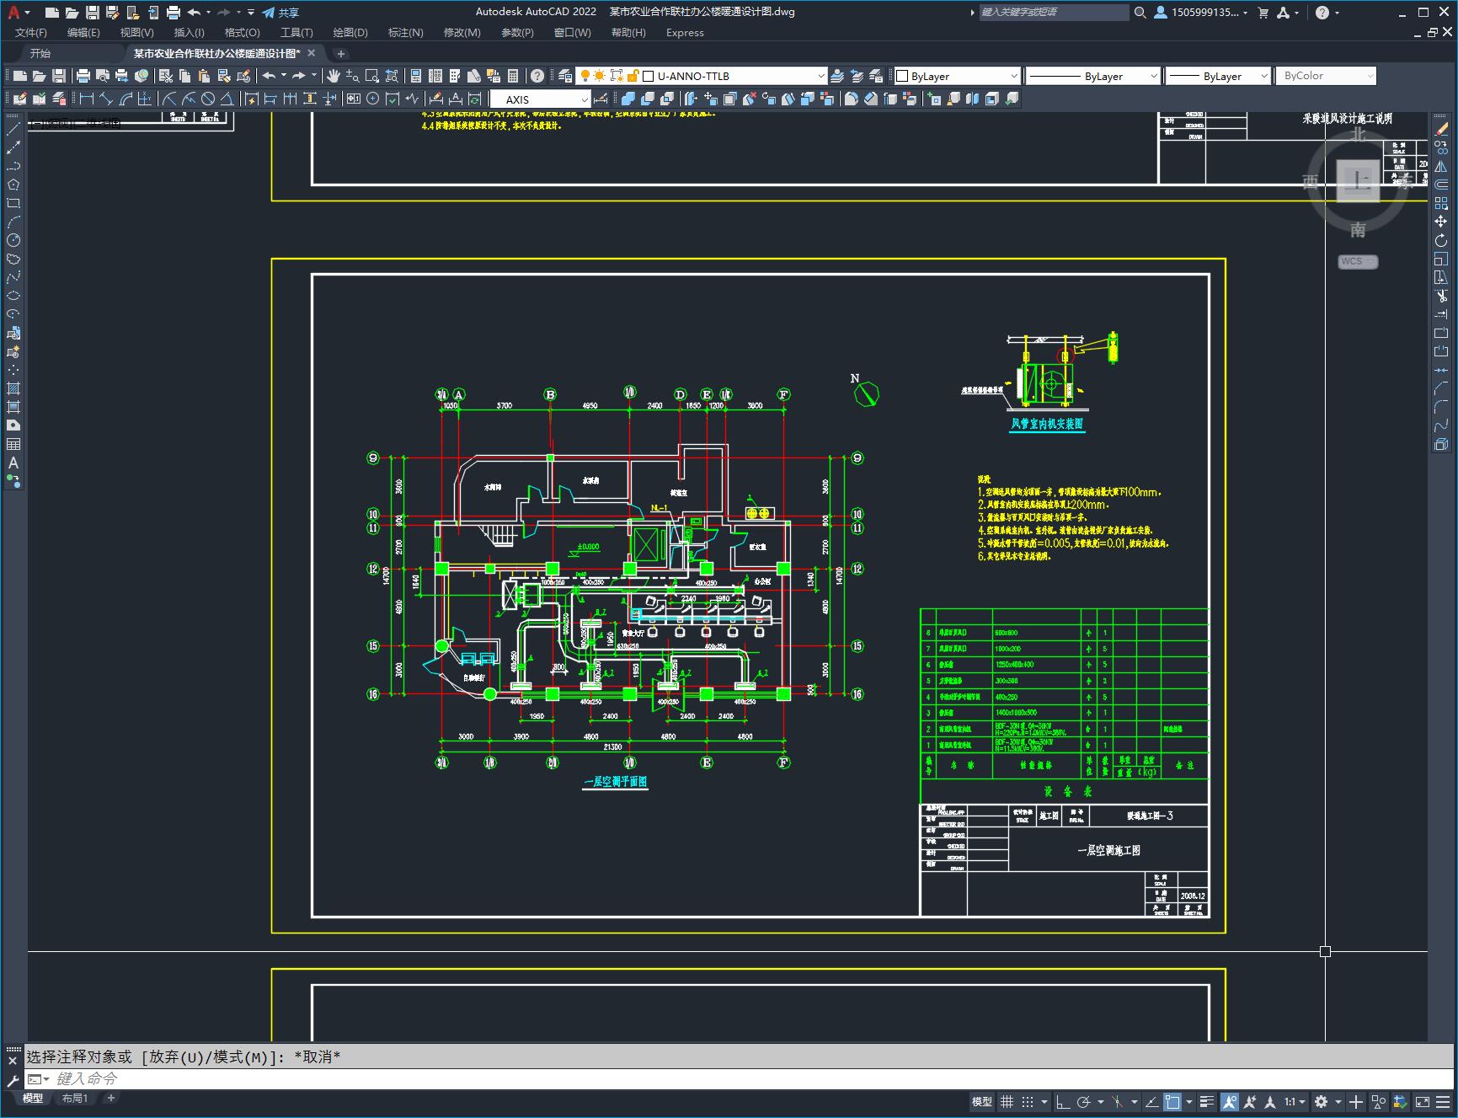Toggle the layer lock icon in layer dropdown
The height and width of the screenshot is (1118, 1458).
pos(633,76)
